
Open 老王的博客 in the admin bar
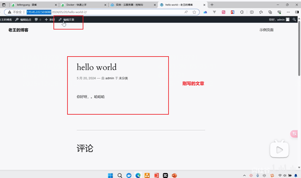[6, 20]
